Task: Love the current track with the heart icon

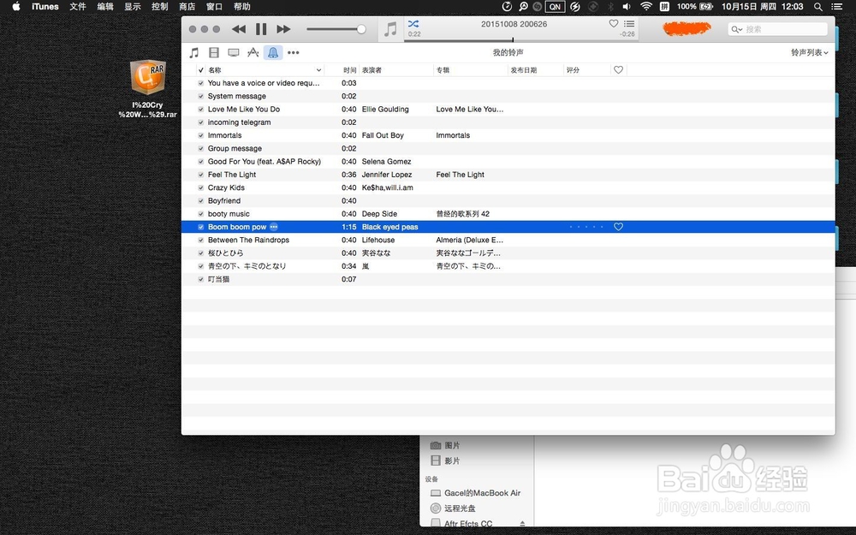Action: tap(614, 23)
